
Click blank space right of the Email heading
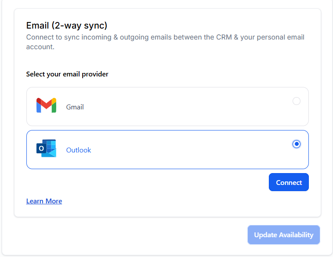click(x=211, y=25)
